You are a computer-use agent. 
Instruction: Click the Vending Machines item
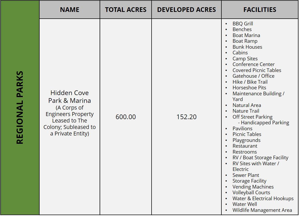point(253,187)
